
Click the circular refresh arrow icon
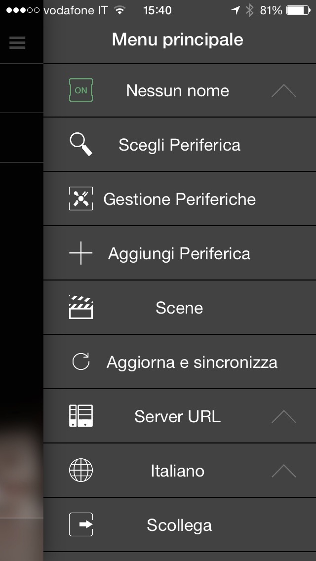[81, 362]
